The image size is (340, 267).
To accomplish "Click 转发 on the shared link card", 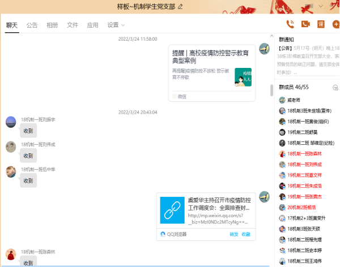I will (x=233, y=234).
